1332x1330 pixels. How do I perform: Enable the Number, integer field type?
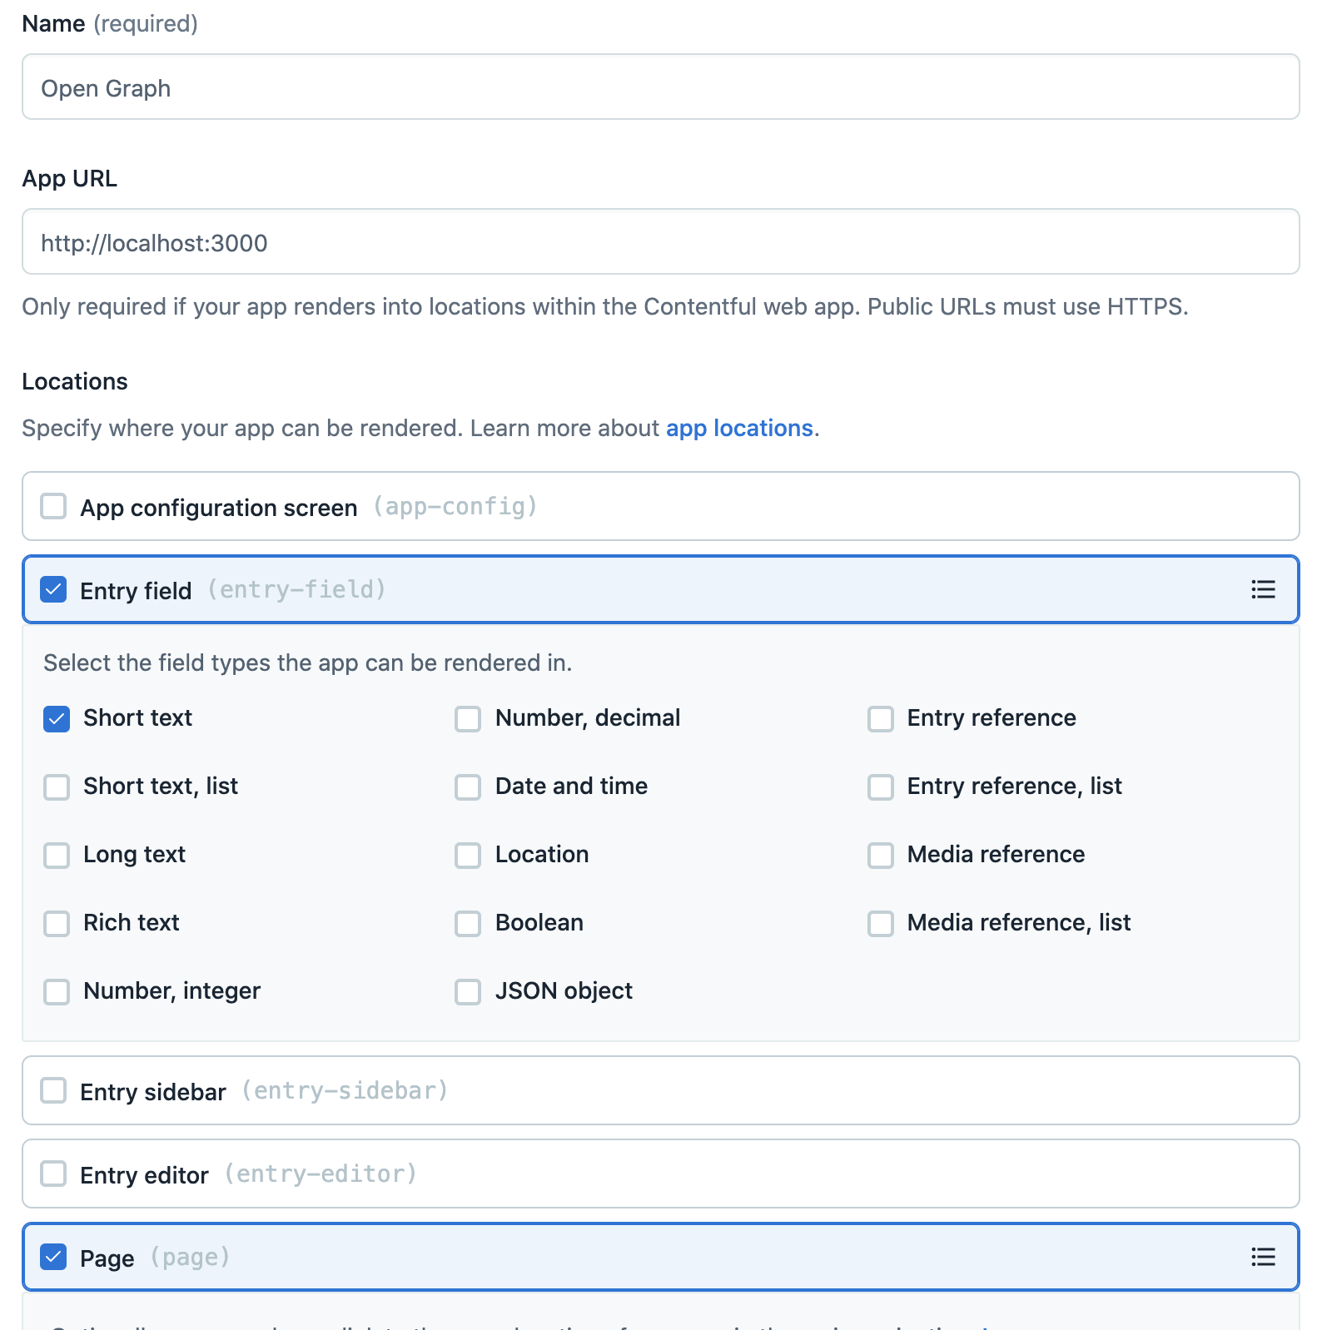tap(57, 991)
